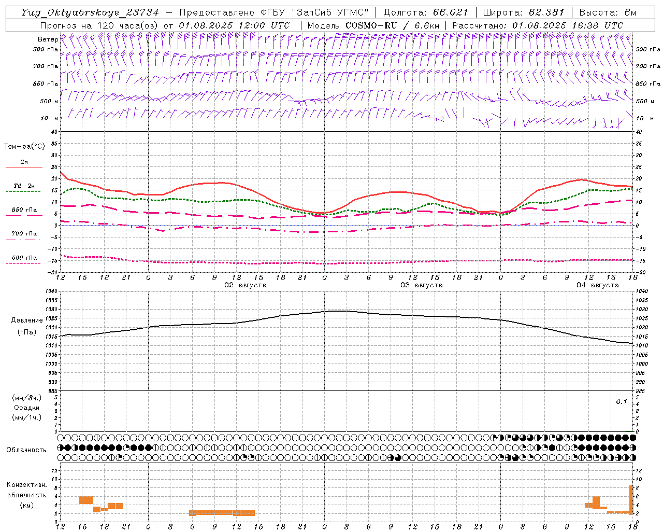
Task: Click the 02 августа date label
Action: pyautogui.click(x=246, y=285)
